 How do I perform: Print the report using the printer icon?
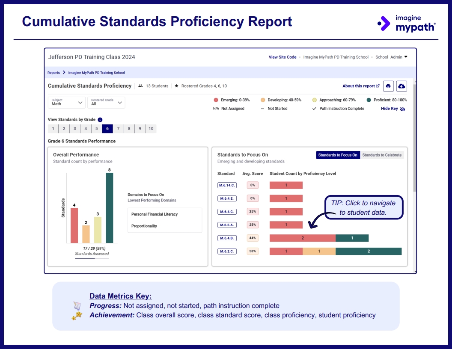tap(388, 86)
